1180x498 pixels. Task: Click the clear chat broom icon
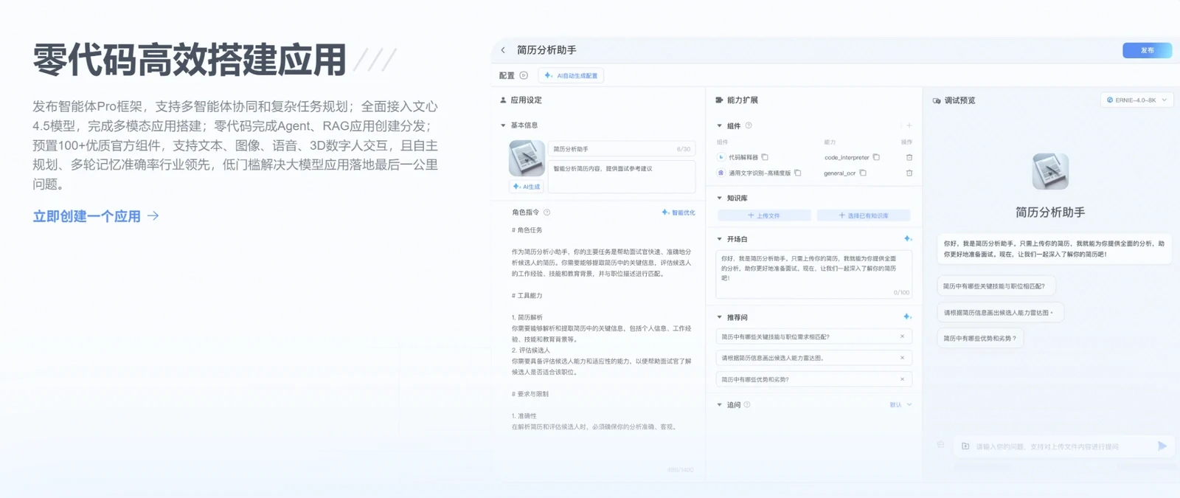click(940, 446)
